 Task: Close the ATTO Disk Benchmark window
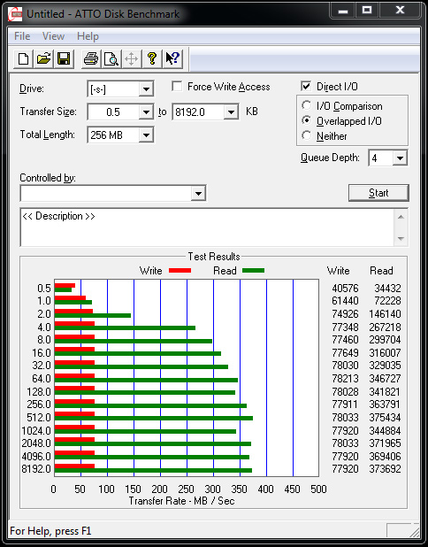400,11
